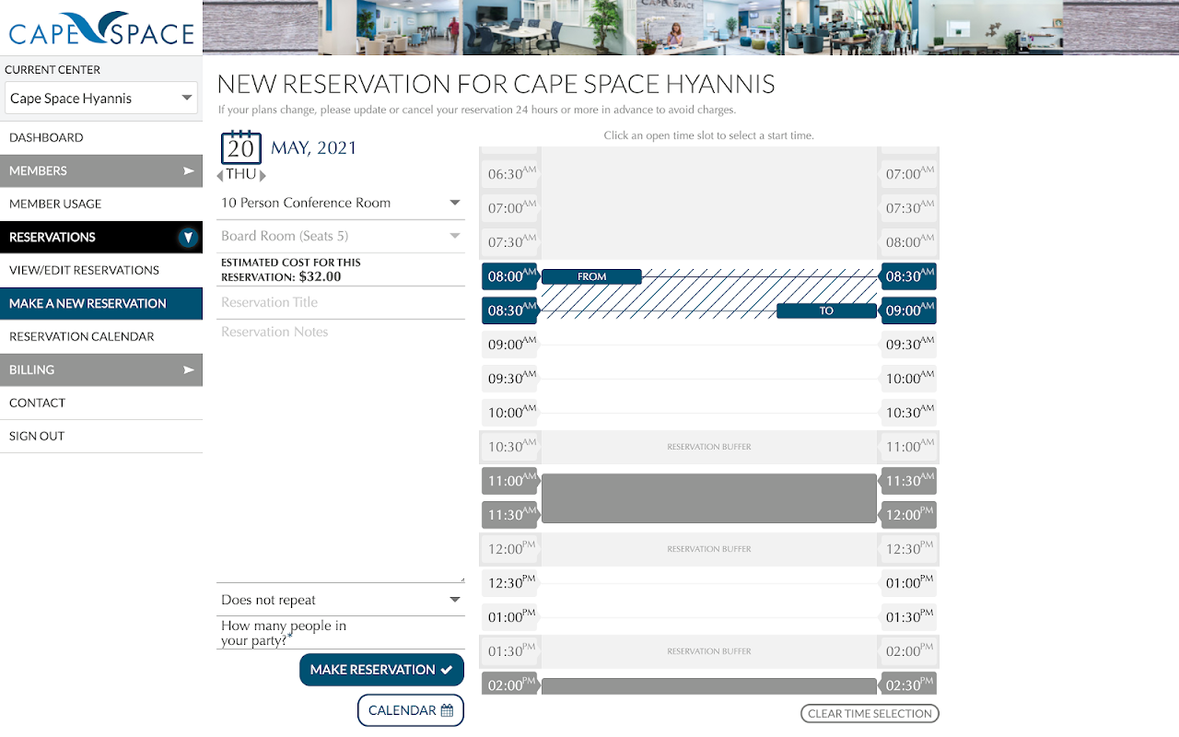
Task: Click the 07:00 AM start time label
Action: (x=511, y=208)
